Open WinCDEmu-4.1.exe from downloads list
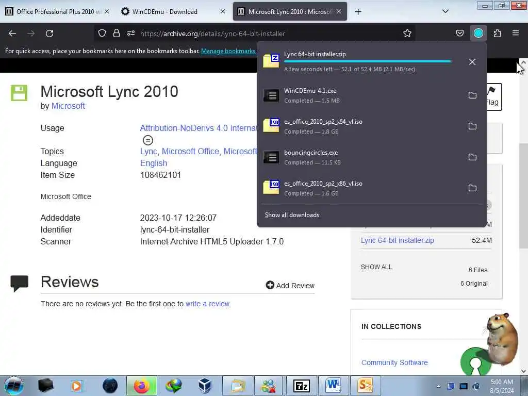528x396 pixels. (x=360, y=95)
